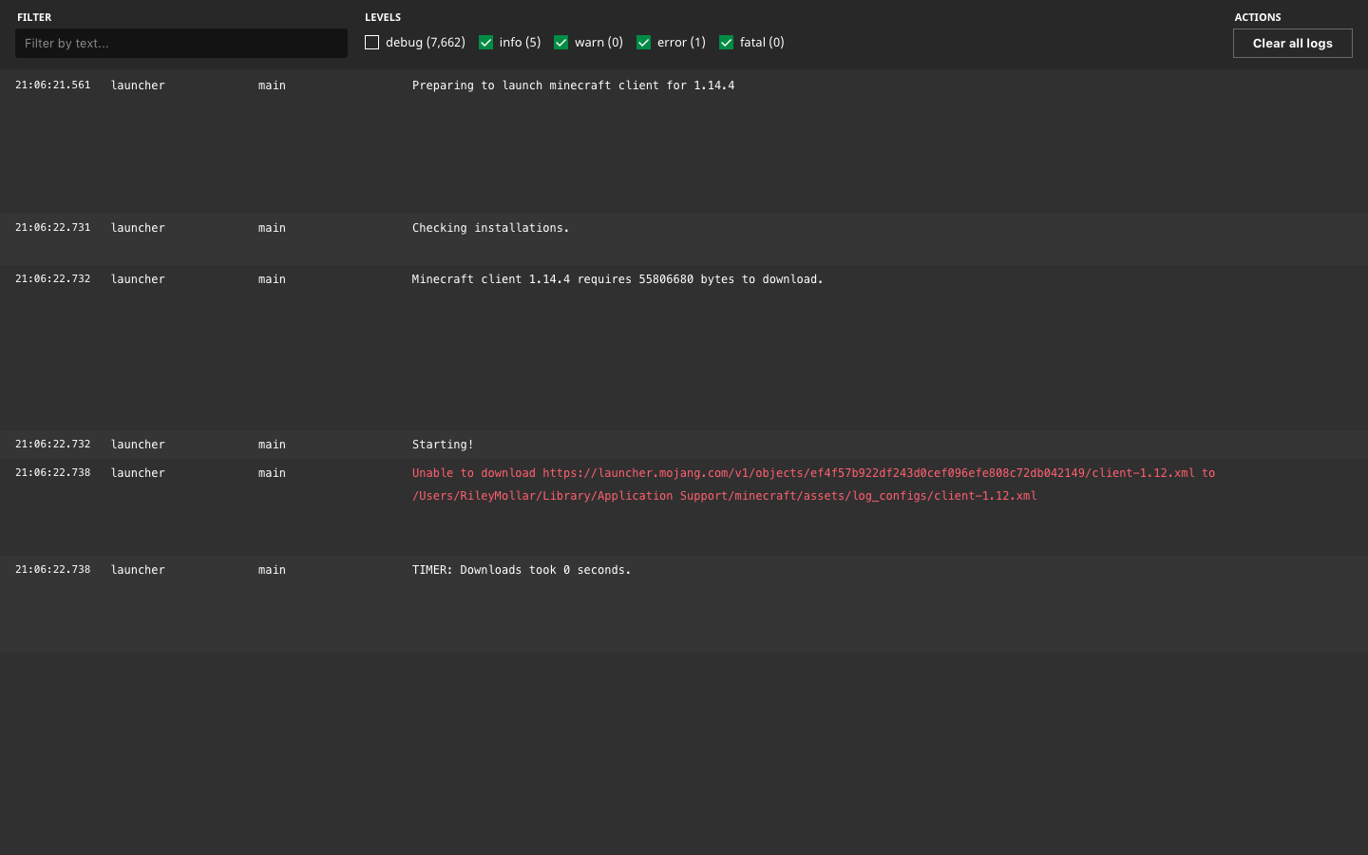Click the 'Checking installations.' log message
Viewport: 1368px width, 855px height.
click(490, 228)
